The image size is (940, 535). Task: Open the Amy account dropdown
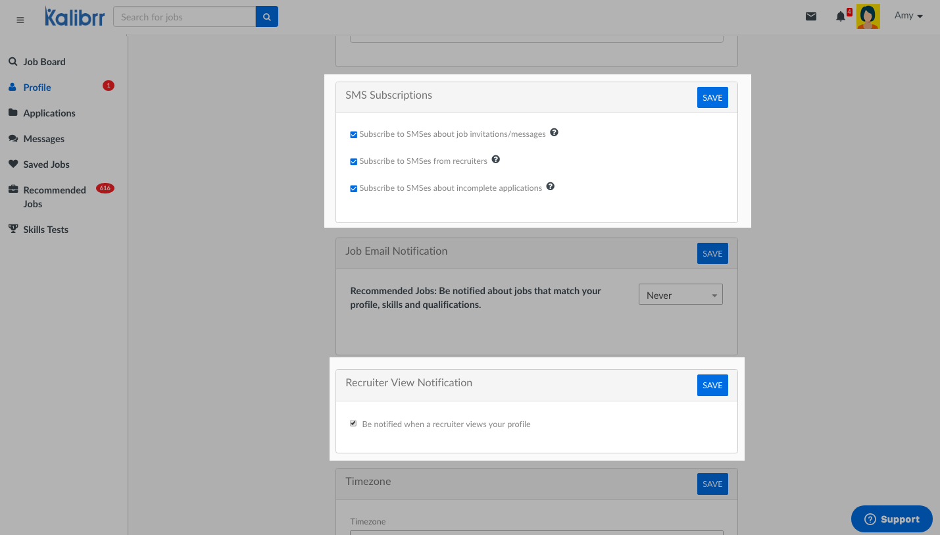point(908,16)
